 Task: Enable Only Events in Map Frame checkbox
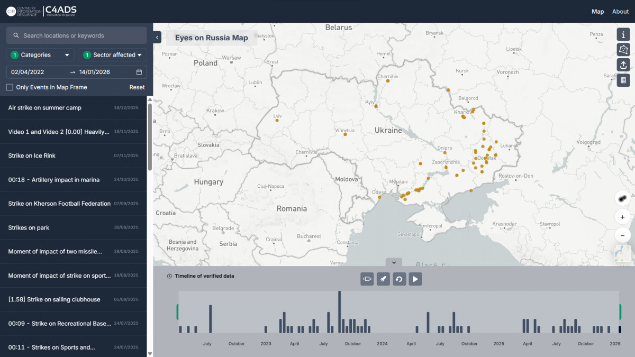(x=10, y=87)
